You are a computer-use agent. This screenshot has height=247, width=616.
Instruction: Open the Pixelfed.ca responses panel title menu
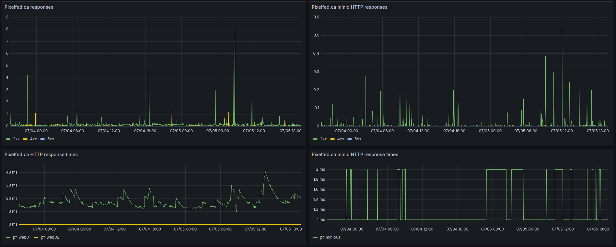pos(29,7)
